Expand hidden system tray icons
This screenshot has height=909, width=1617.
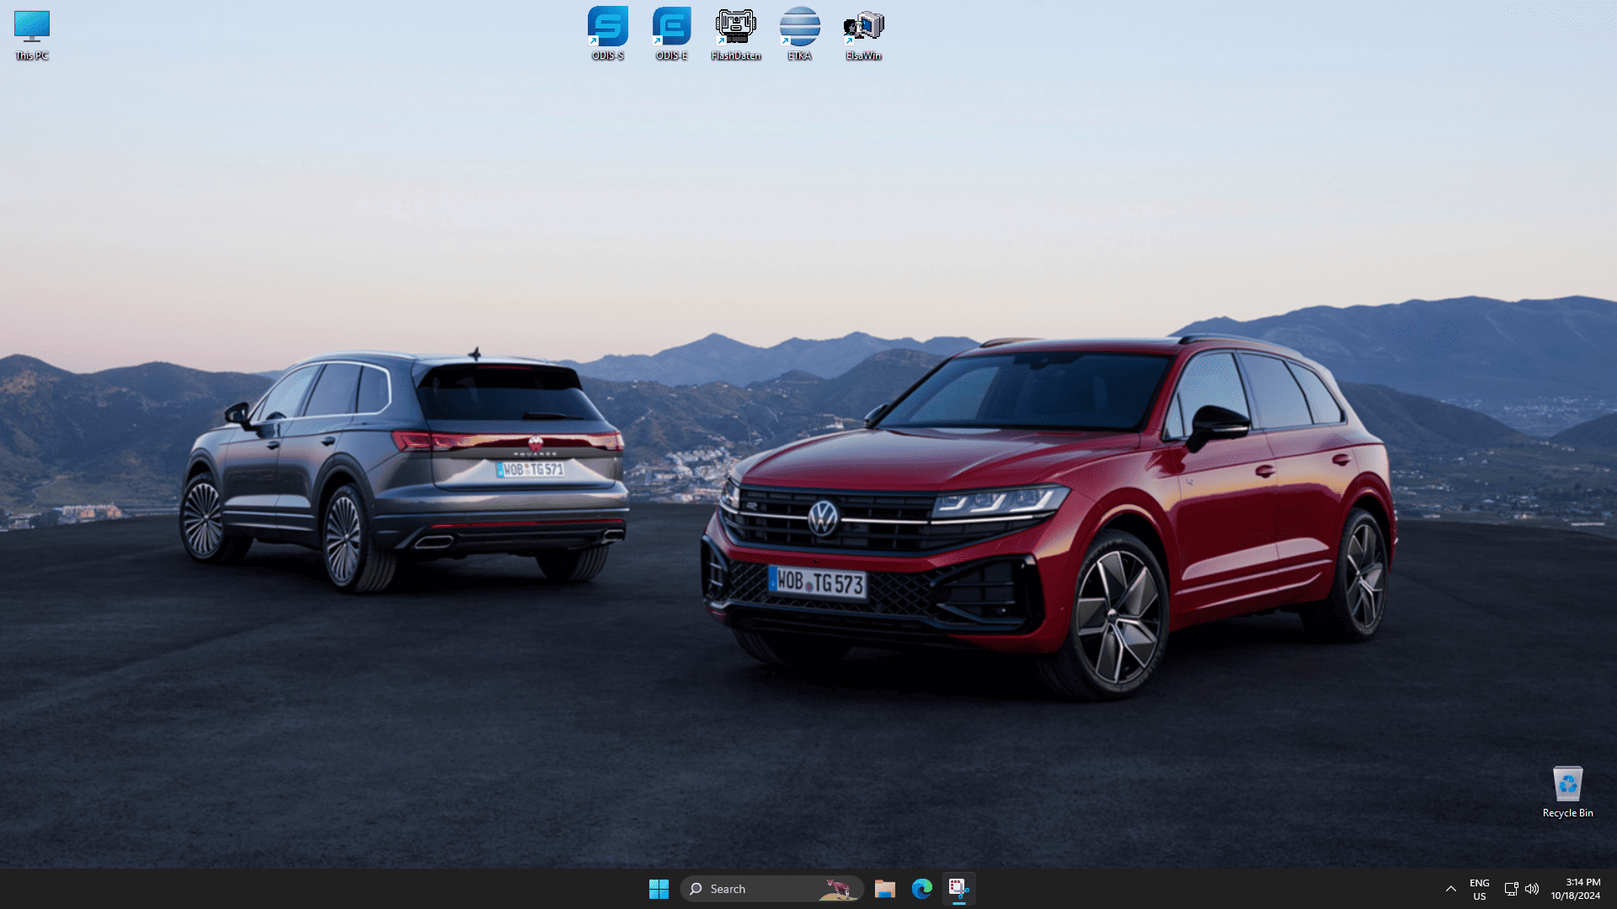pos(1451,889)
